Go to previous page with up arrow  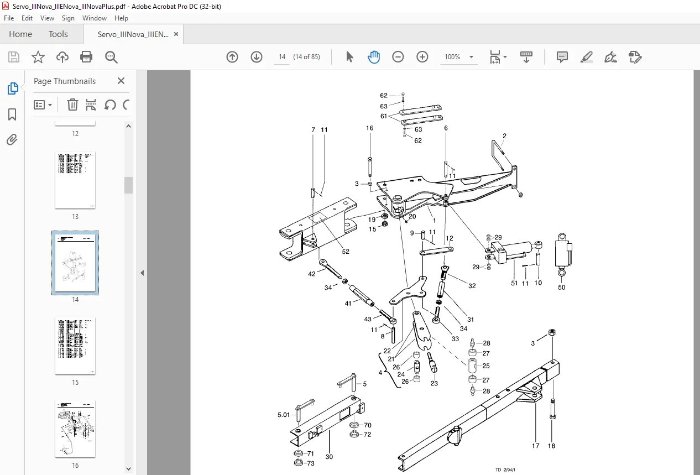click(232, 57)
